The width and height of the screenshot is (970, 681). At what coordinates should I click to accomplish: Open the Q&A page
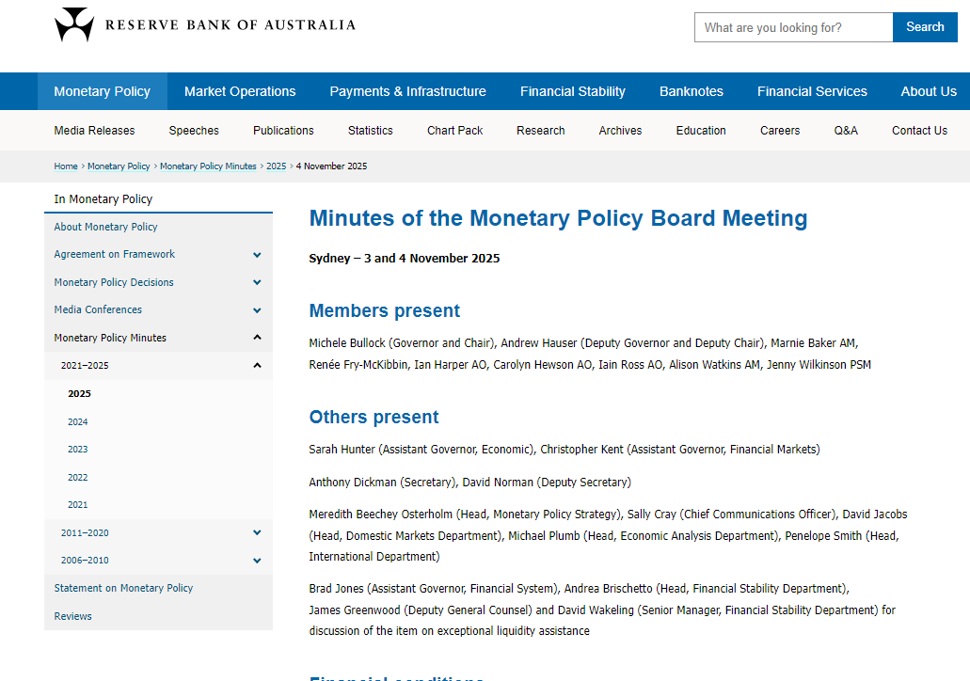pyautogui.click(x=846, y=131)
